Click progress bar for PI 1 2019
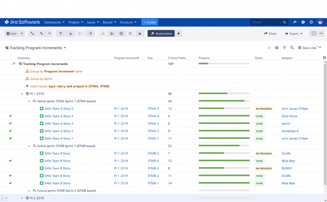The image size is (327, 202). 224,93
